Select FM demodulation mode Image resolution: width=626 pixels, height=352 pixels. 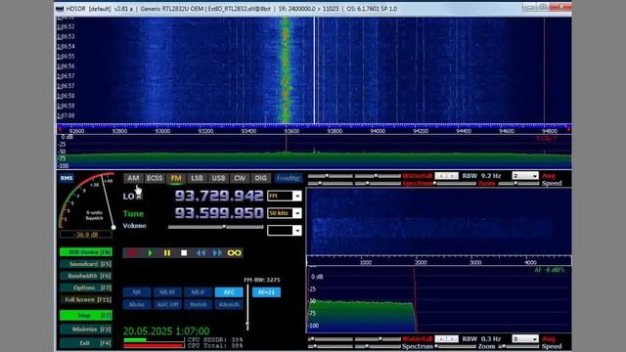176,178
